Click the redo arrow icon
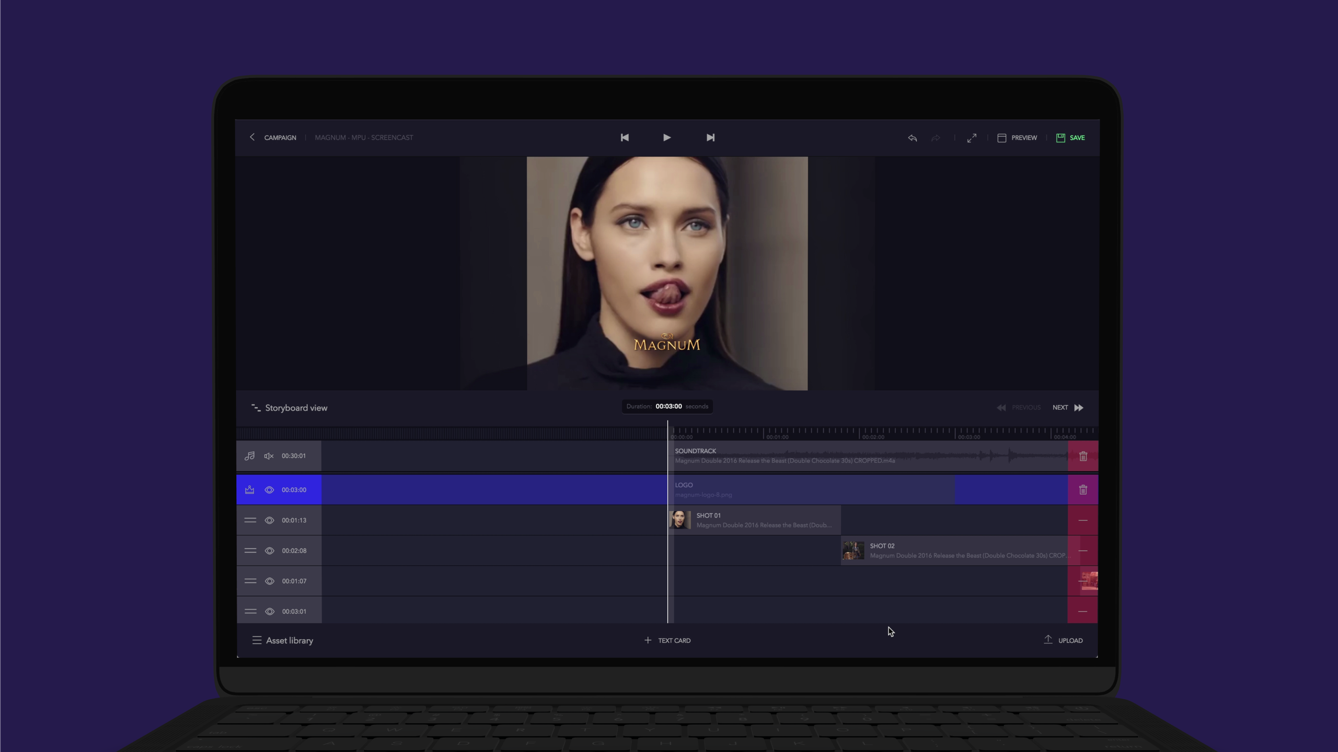Image resolution: width=1338 pixels, height=752 pixels. coord(936,138)
